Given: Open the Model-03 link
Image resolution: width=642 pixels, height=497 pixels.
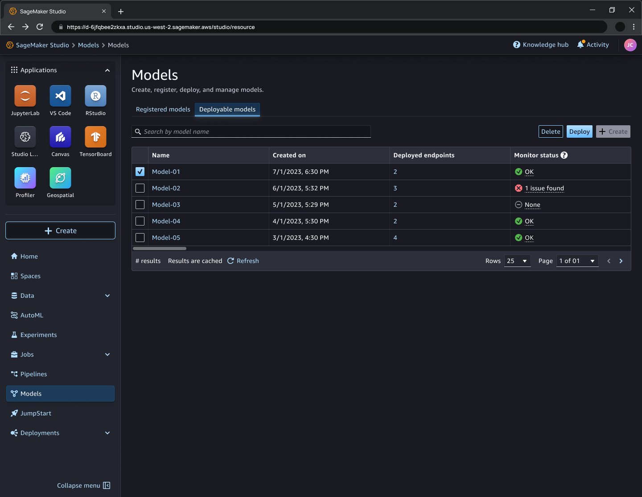Looking at the screenshot, I should [166, 205].
